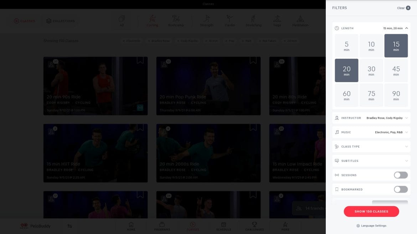The width and height of the screenshot is (417, 234).
Task: Collapse the Length filter section
Action: point(406,28)
